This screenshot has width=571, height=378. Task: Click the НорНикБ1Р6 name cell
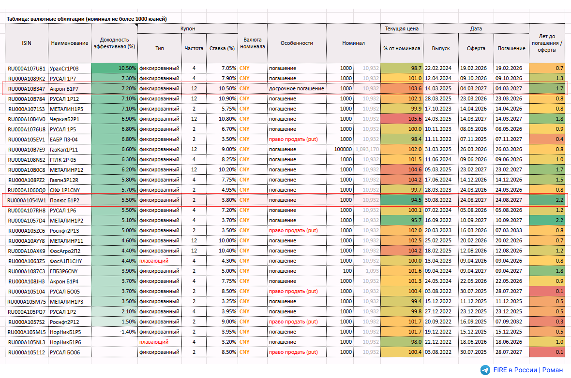coord(70,342)
